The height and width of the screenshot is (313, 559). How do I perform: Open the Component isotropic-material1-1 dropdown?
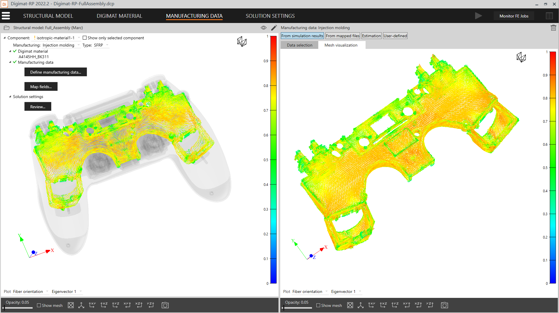pos(79,38)
